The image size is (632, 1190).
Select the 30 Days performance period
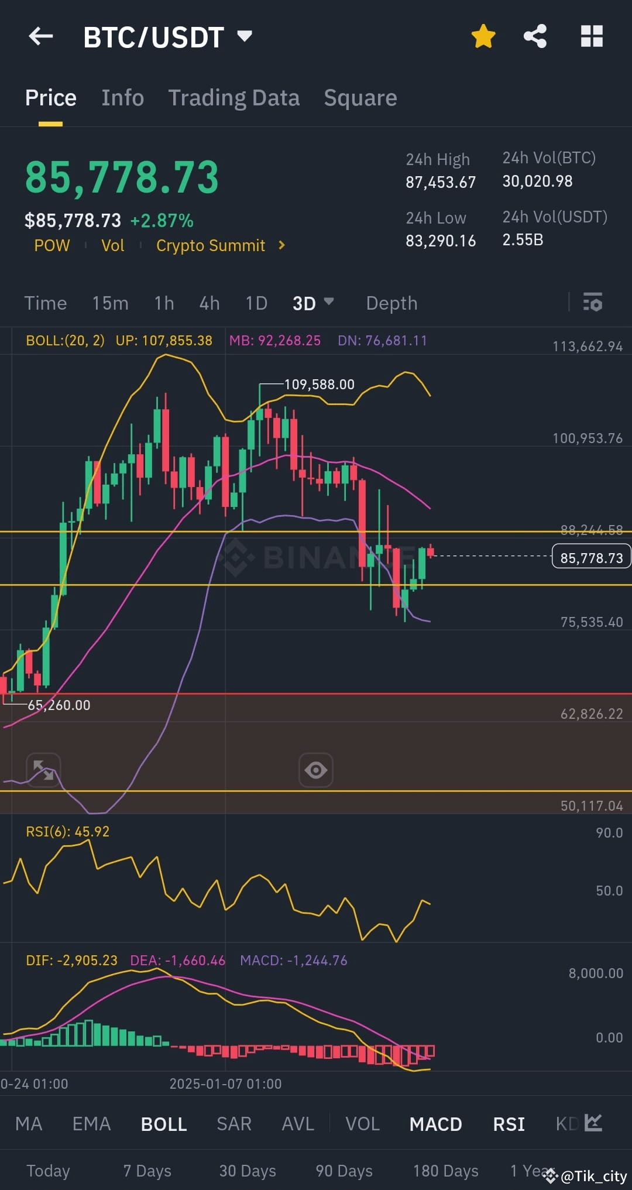[248, 1171]
